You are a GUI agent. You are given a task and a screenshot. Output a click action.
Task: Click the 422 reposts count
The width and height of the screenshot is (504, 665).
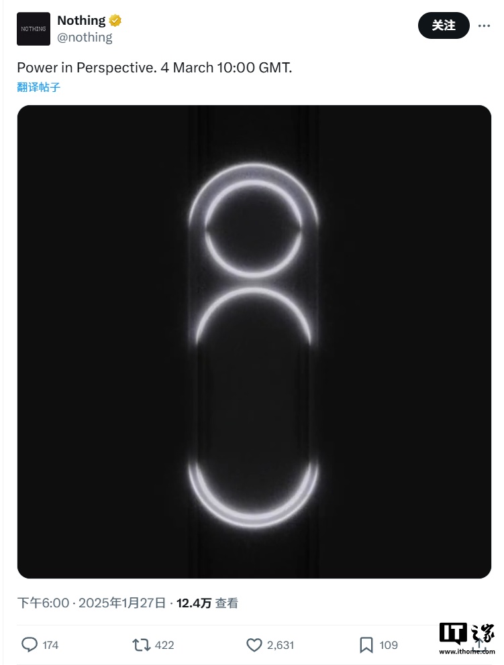[x=164, y=645]
